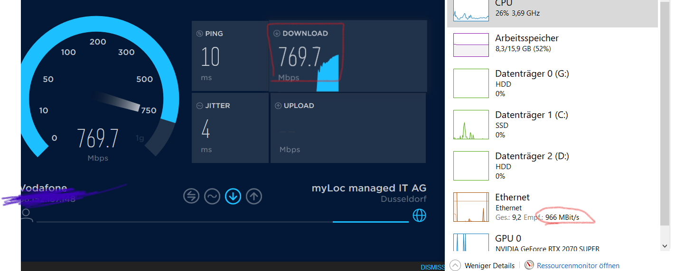Select Datenträger 2 (D:) entry

pyautogui.click(x=553, y=166)
